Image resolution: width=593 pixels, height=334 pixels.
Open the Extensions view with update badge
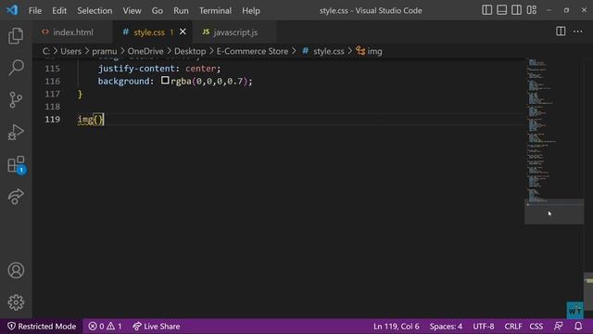pyautogui.click(x=16, y=164)
